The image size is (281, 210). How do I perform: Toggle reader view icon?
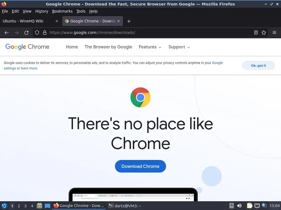pos(256,33)
